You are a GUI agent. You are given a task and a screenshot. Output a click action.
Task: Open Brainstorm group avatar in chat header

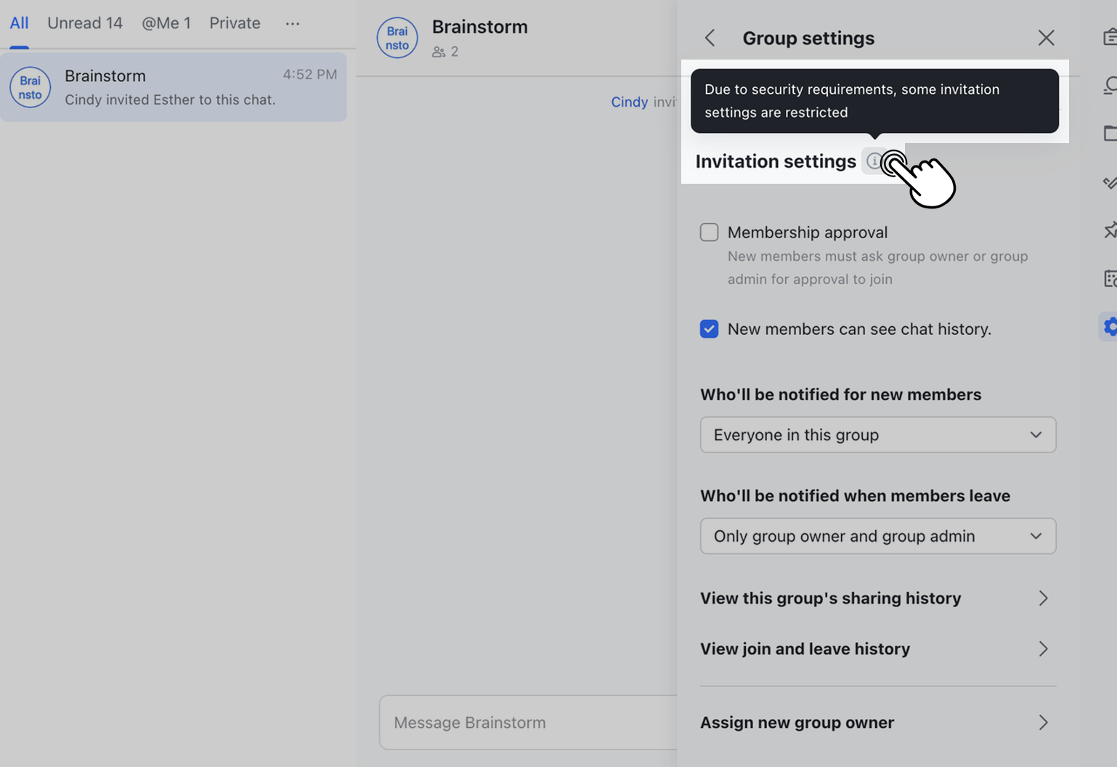pos(397,38)
